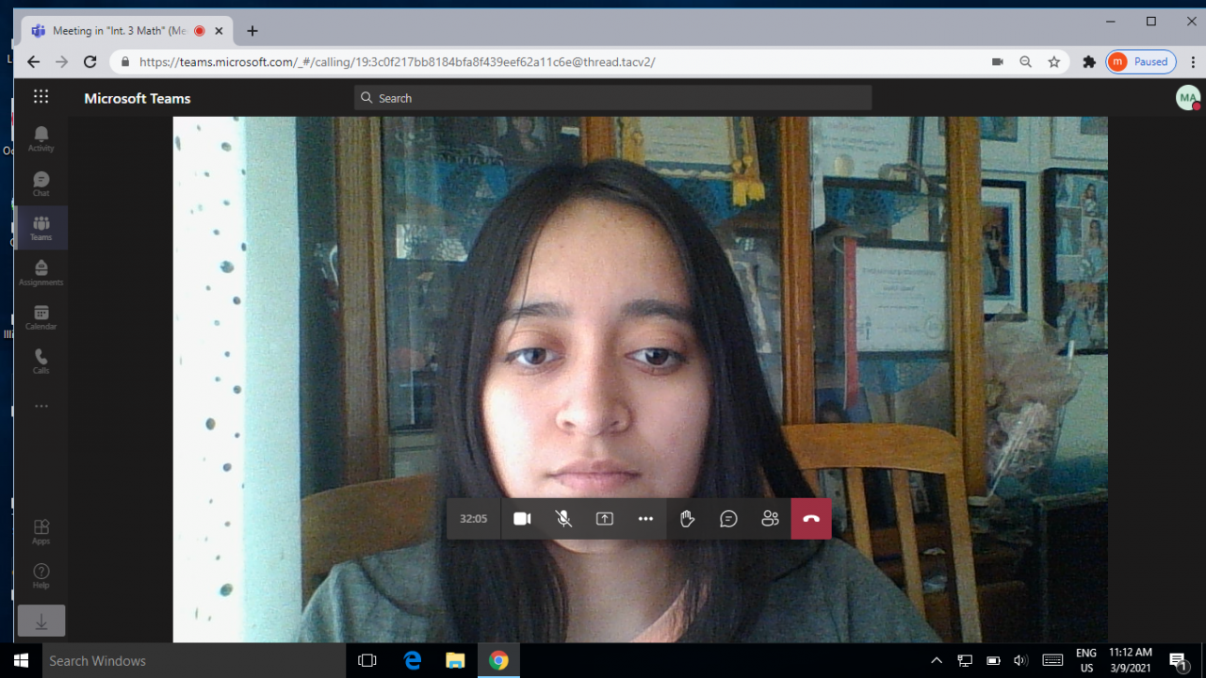The height and width of the screenshot is (678, 1206).
Task: Open Calendar in the Teams sidebar
Action: tap(41, 317)
